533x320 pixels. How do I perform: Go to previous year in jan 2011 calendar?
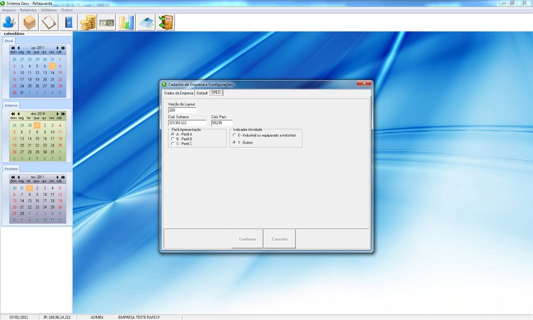click(x=13, y=48)
